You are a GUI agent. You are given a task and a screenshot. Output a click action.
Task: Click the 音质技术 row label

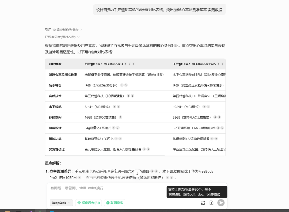(55, 96)
